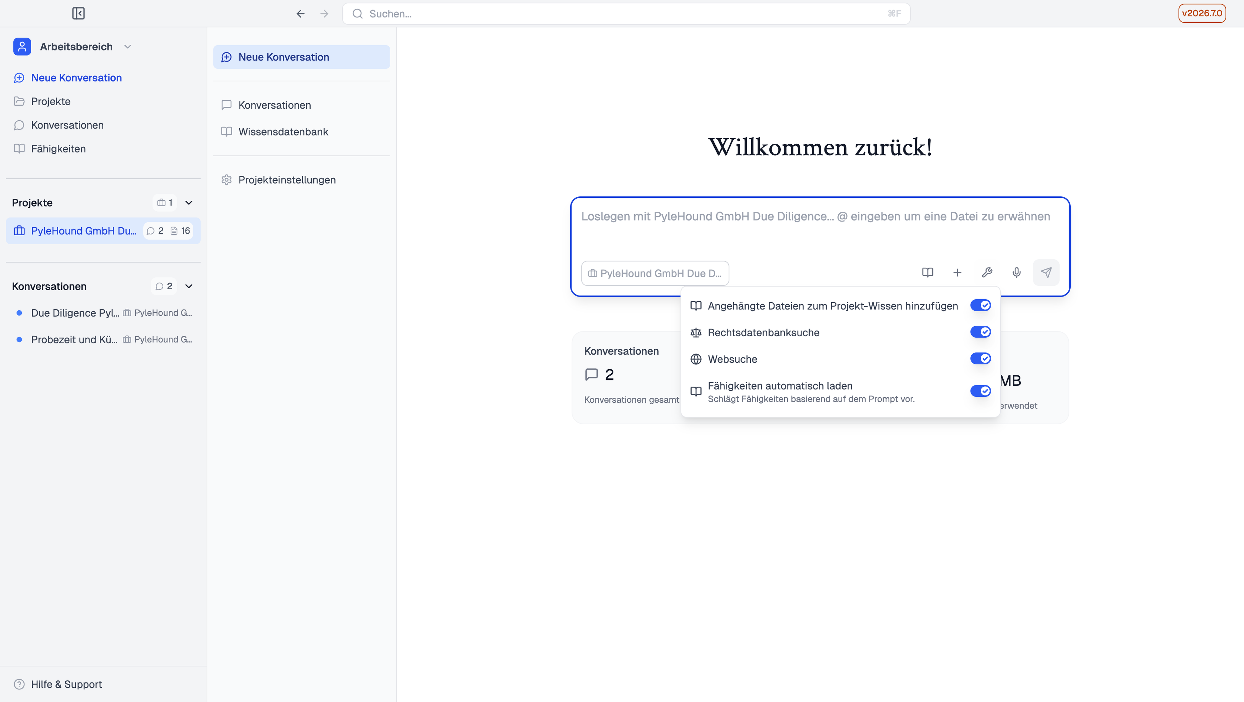Screen dimensions: 1244x702
Task: Click the send paper-plane button
Action: tap(1046, 273)
